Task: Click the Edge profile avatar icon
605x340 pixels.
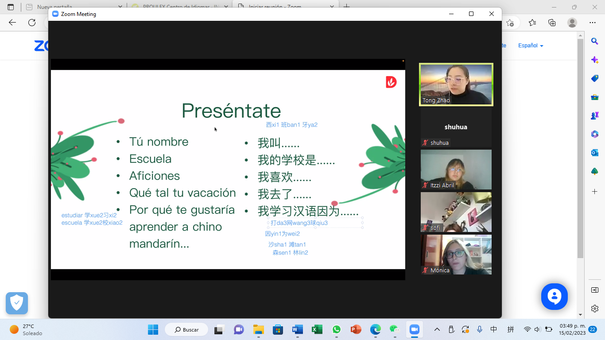Action: coord(572,23)
